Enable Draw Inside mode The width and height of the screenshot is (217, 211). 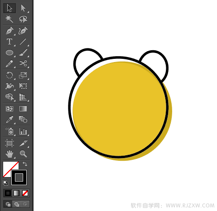(x=25, y=204)
